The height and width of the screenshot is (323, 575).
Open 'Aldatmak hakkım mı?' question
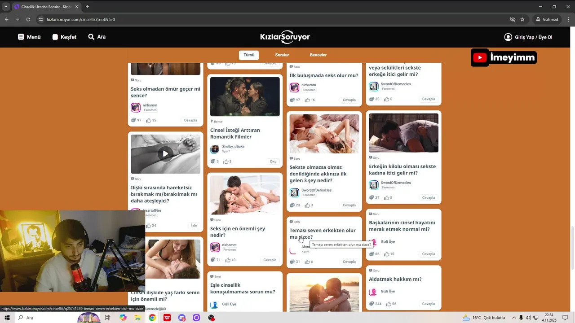point(395,279)
